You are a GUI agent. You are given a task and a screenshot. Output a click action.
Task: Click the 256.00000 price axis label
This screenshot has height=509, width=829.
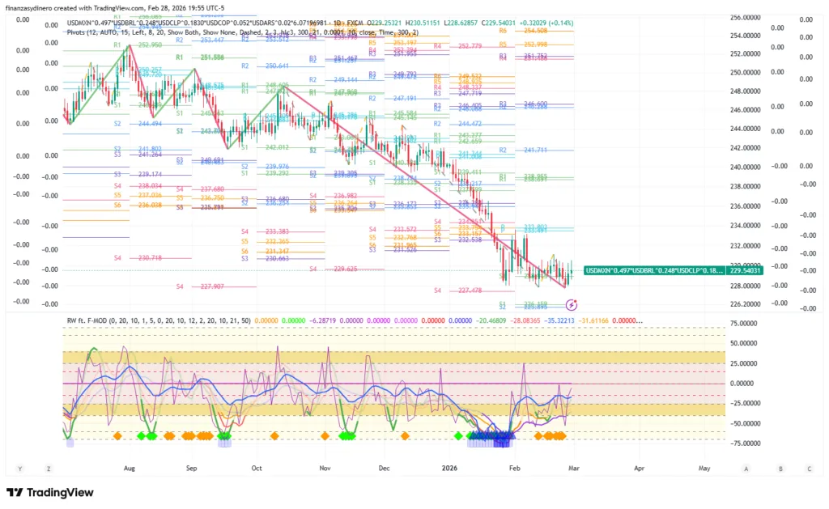tap(745, 17)
